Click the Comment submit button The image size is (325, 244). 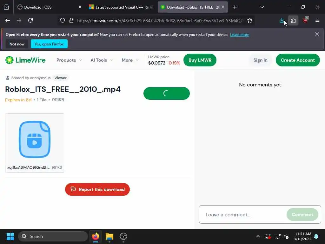pos(302,214)
